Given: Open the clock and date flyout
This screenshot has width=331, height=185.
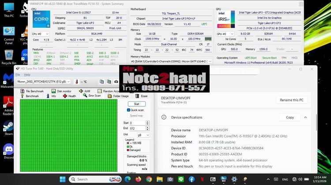Looking at the screenshot, I should 320,179.
